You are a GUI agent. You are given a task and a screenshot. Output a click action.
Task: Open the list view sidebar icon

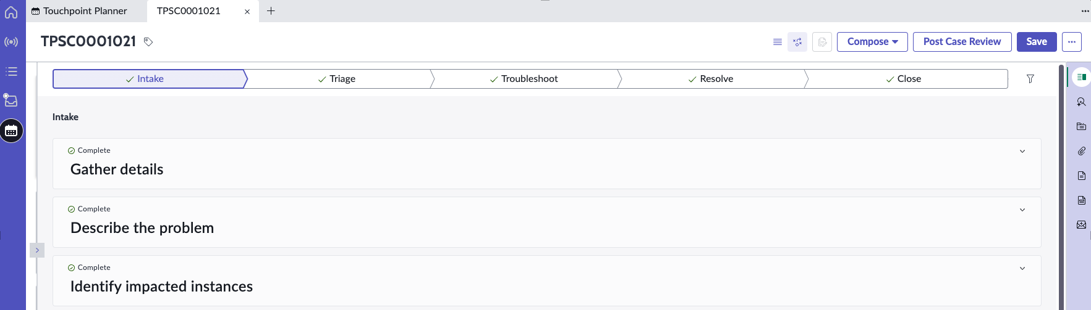(x=11, y=71)
